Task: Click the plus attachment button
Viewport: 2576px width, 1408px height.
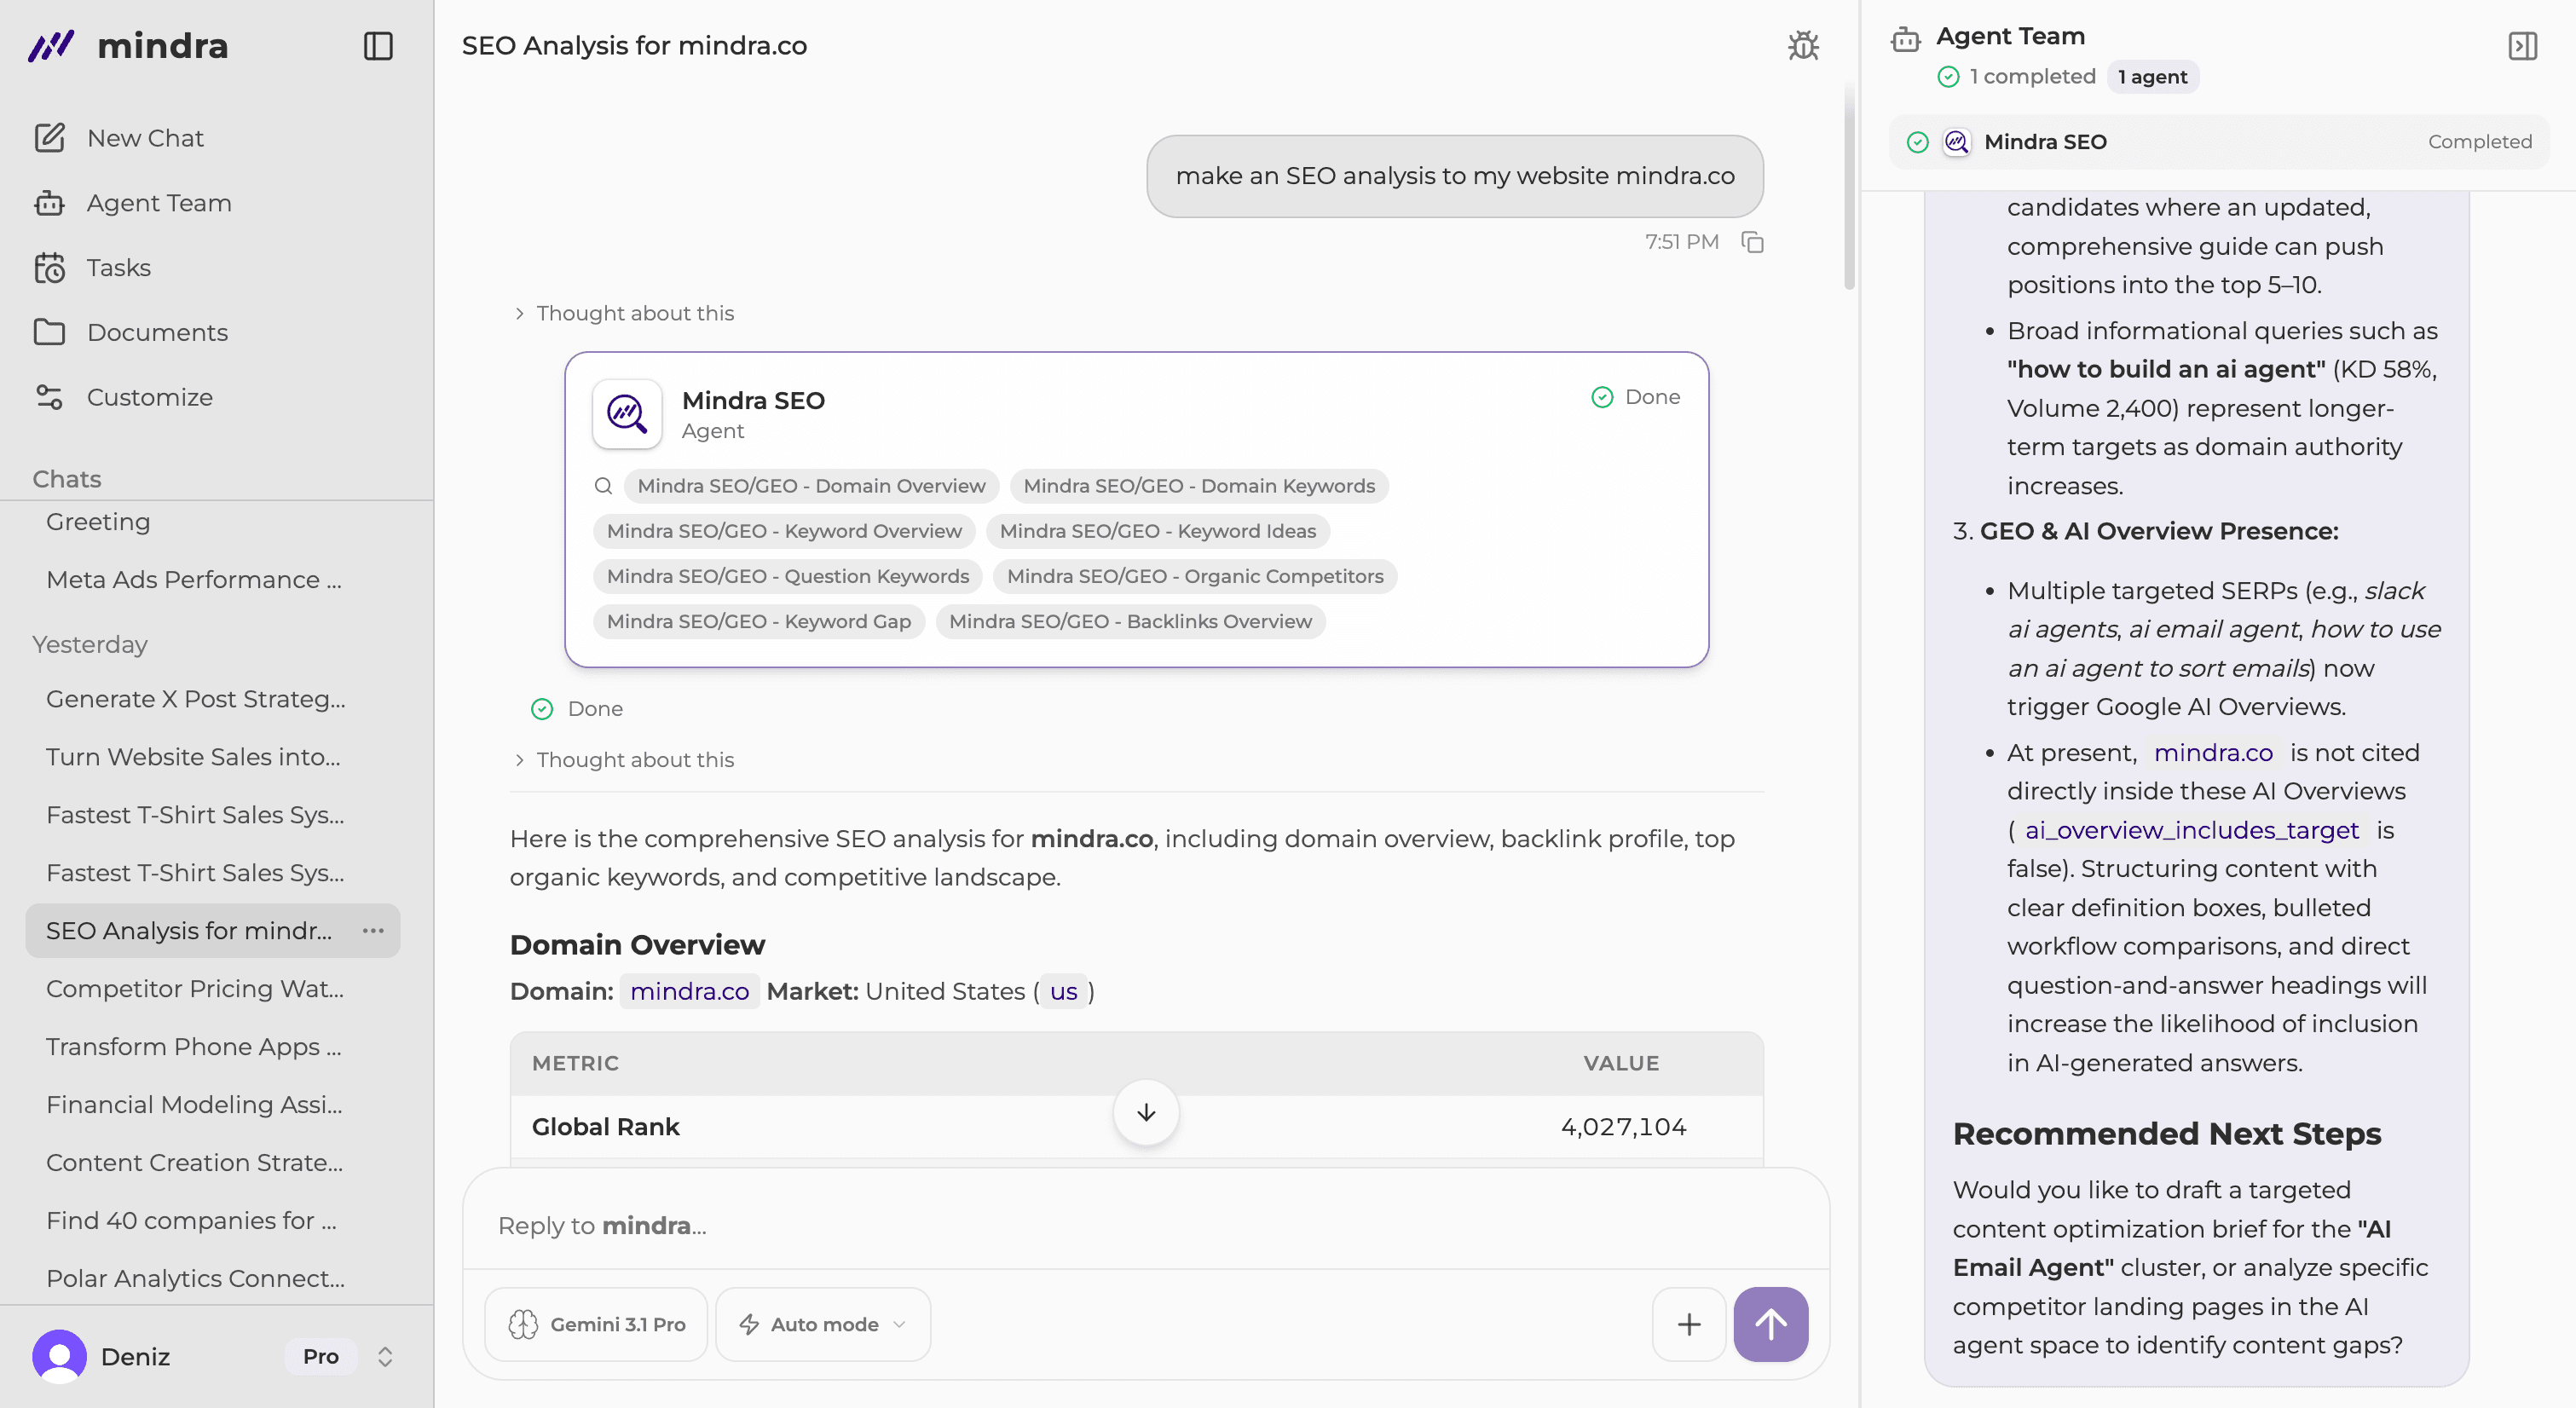Action: coord(1689,1324)
